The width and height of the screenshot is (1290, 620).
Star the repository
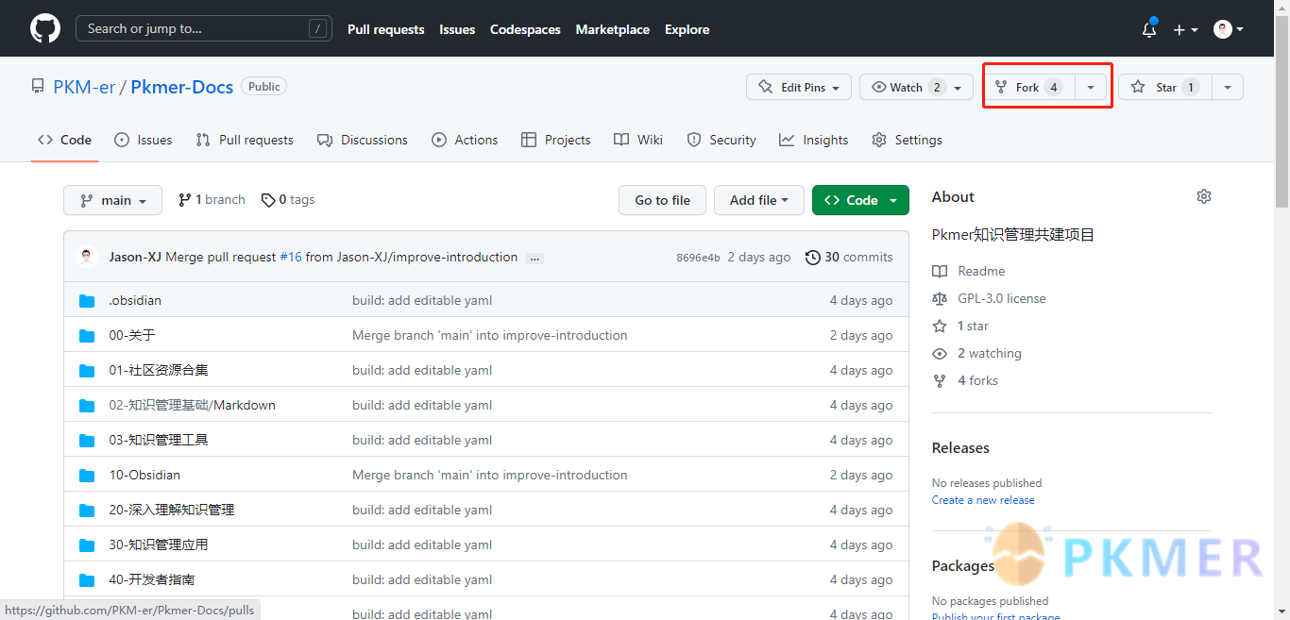[x=1165, y=87]
